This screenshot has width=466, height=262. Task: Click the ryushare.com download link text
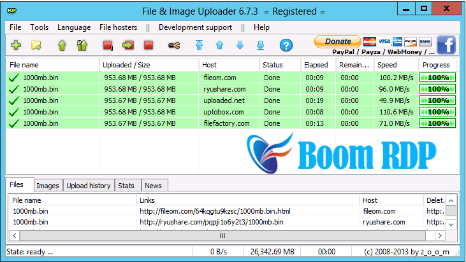pyautogui.click(x=211, y=222)
